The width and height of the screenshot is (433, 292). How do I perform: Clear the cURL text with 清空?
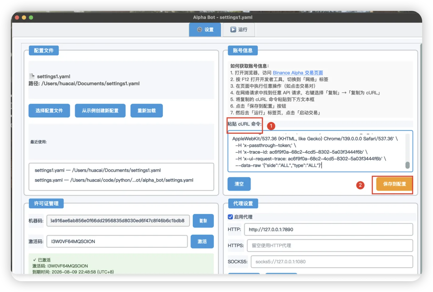pyautogui.click(x=239, y=184)
